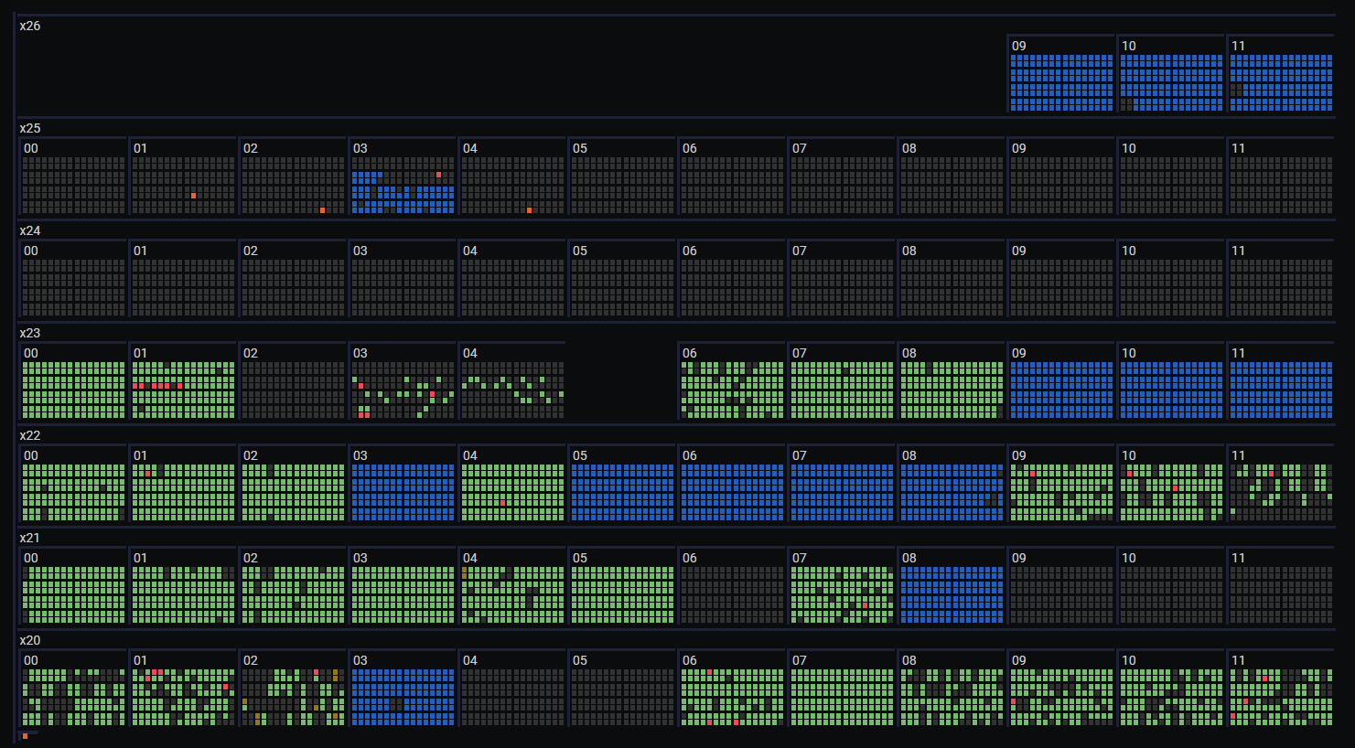Viewport: 1355px width, 748px height.
Task: Click the orange cell in x25 panel 01
Action: pyautogui.click(x=193, y=196)
